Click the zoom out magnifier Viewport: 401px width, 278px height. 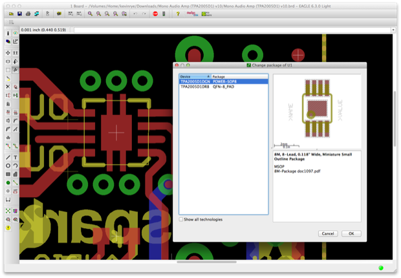coord(107,14)
